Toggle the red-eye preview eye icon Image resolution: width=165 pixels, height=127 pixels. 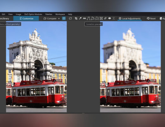coord(109,18)
